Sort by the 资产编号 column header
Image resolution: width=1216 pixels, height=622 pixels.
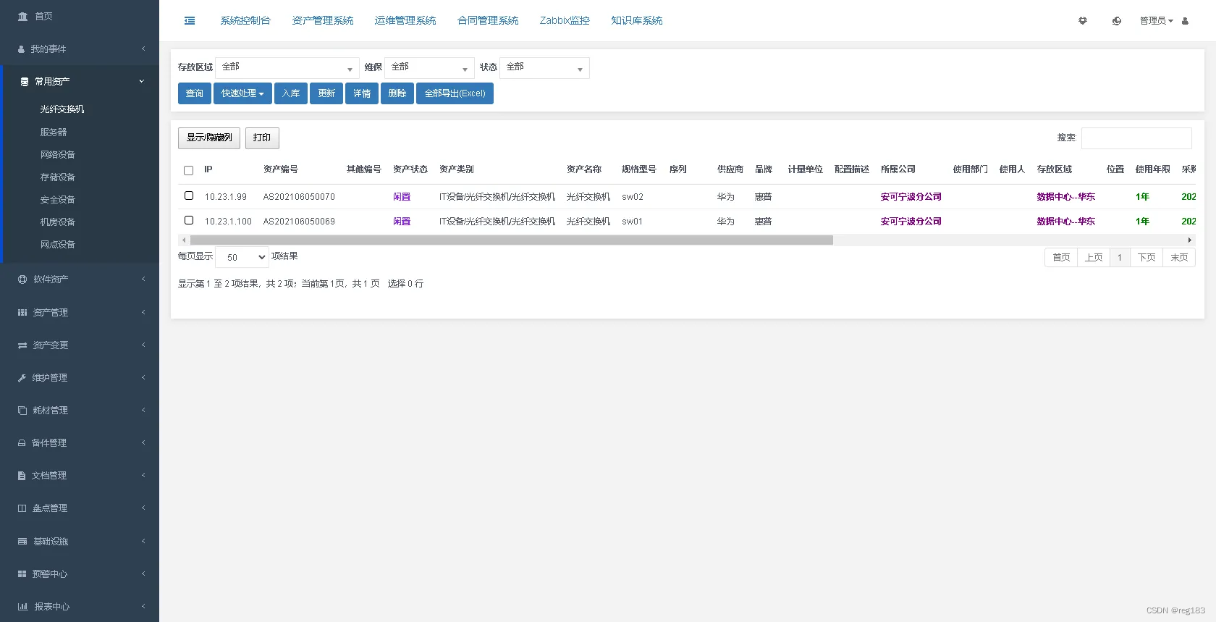pyautogui.click(x=281, y=169)
